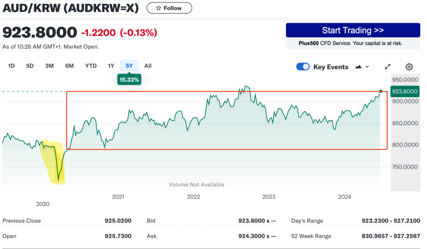This screenshot has width=427, height=249.
Task: Click the 2022 label on time axis
Action: click(193, 197)
